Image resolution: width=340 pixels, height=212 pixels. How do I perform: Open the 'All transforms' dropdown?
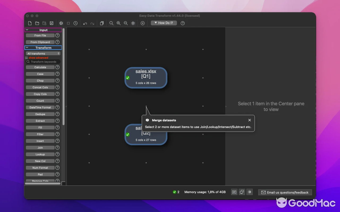pos(43,54)
